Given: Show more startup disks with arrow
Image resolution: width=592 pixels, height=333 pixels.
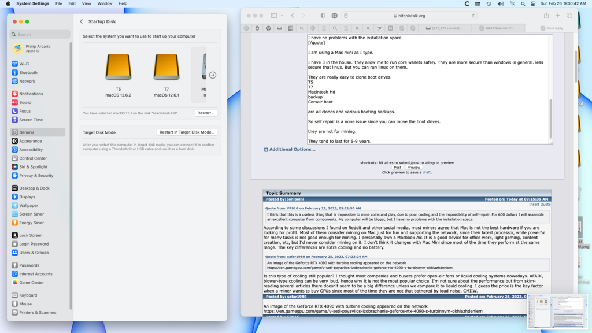Looking at the screenshot, I should (213, 75).
